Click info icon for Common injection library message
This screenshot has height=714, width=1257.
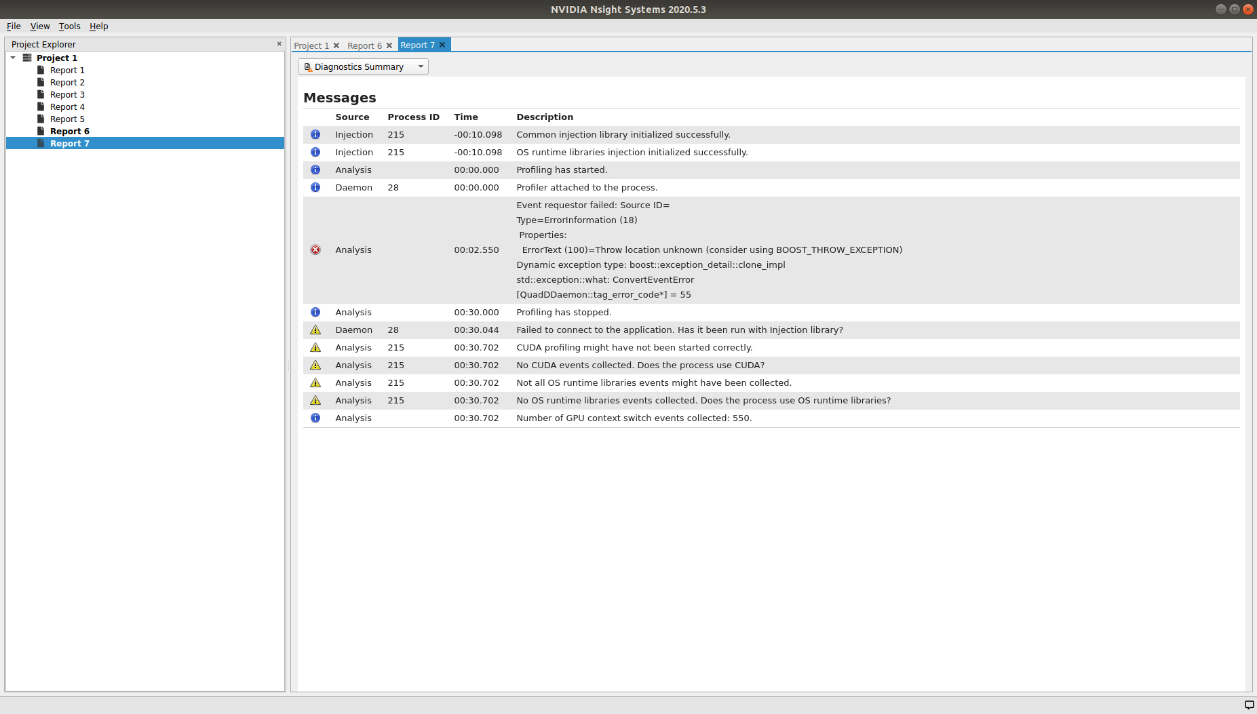(x=315, y=135)
